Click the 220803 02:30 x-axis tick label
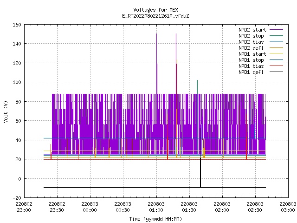This screenshot has height=223, width=297. pos(255,207)
